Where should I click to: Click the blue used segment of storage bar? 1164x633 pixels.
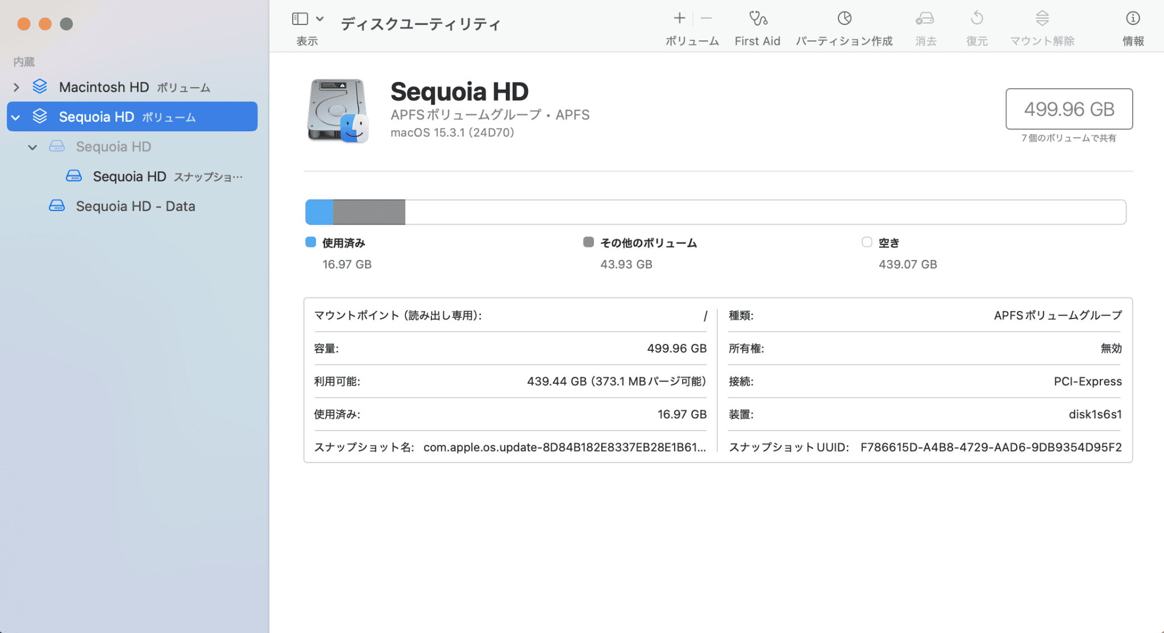pyautogui.click(x=319, y=212)
